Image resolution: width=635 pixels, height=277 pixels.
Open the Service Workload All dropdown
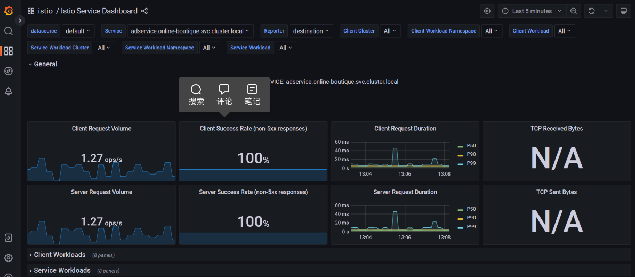(286, 48)
